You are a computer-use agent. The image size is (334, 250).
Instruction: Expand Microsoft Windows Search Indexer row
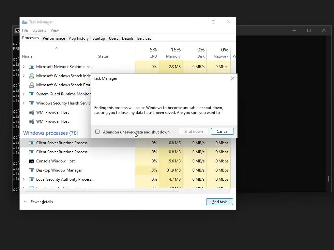(23, 76)
